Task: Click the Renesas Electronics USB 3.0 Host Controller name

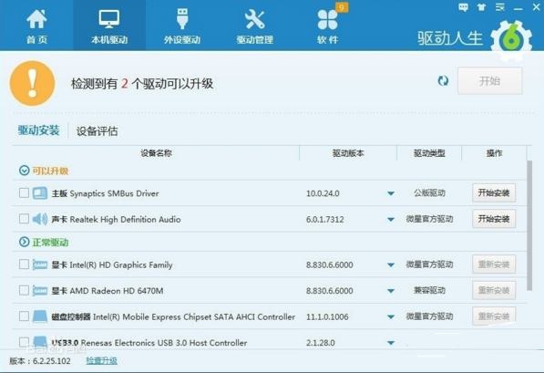Action: coord(164,343)
